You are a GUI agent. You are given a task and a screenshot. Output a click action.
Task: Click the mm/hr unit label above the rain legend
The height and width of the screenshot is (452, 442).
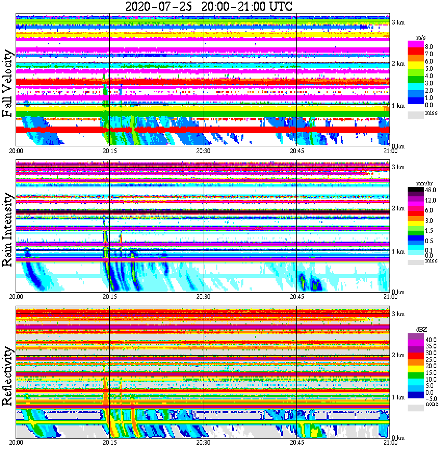click(424, 184)
